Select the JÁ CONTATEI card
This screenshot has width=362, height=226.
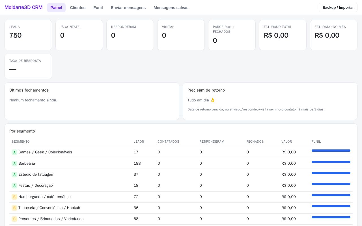tap(79, 35)
